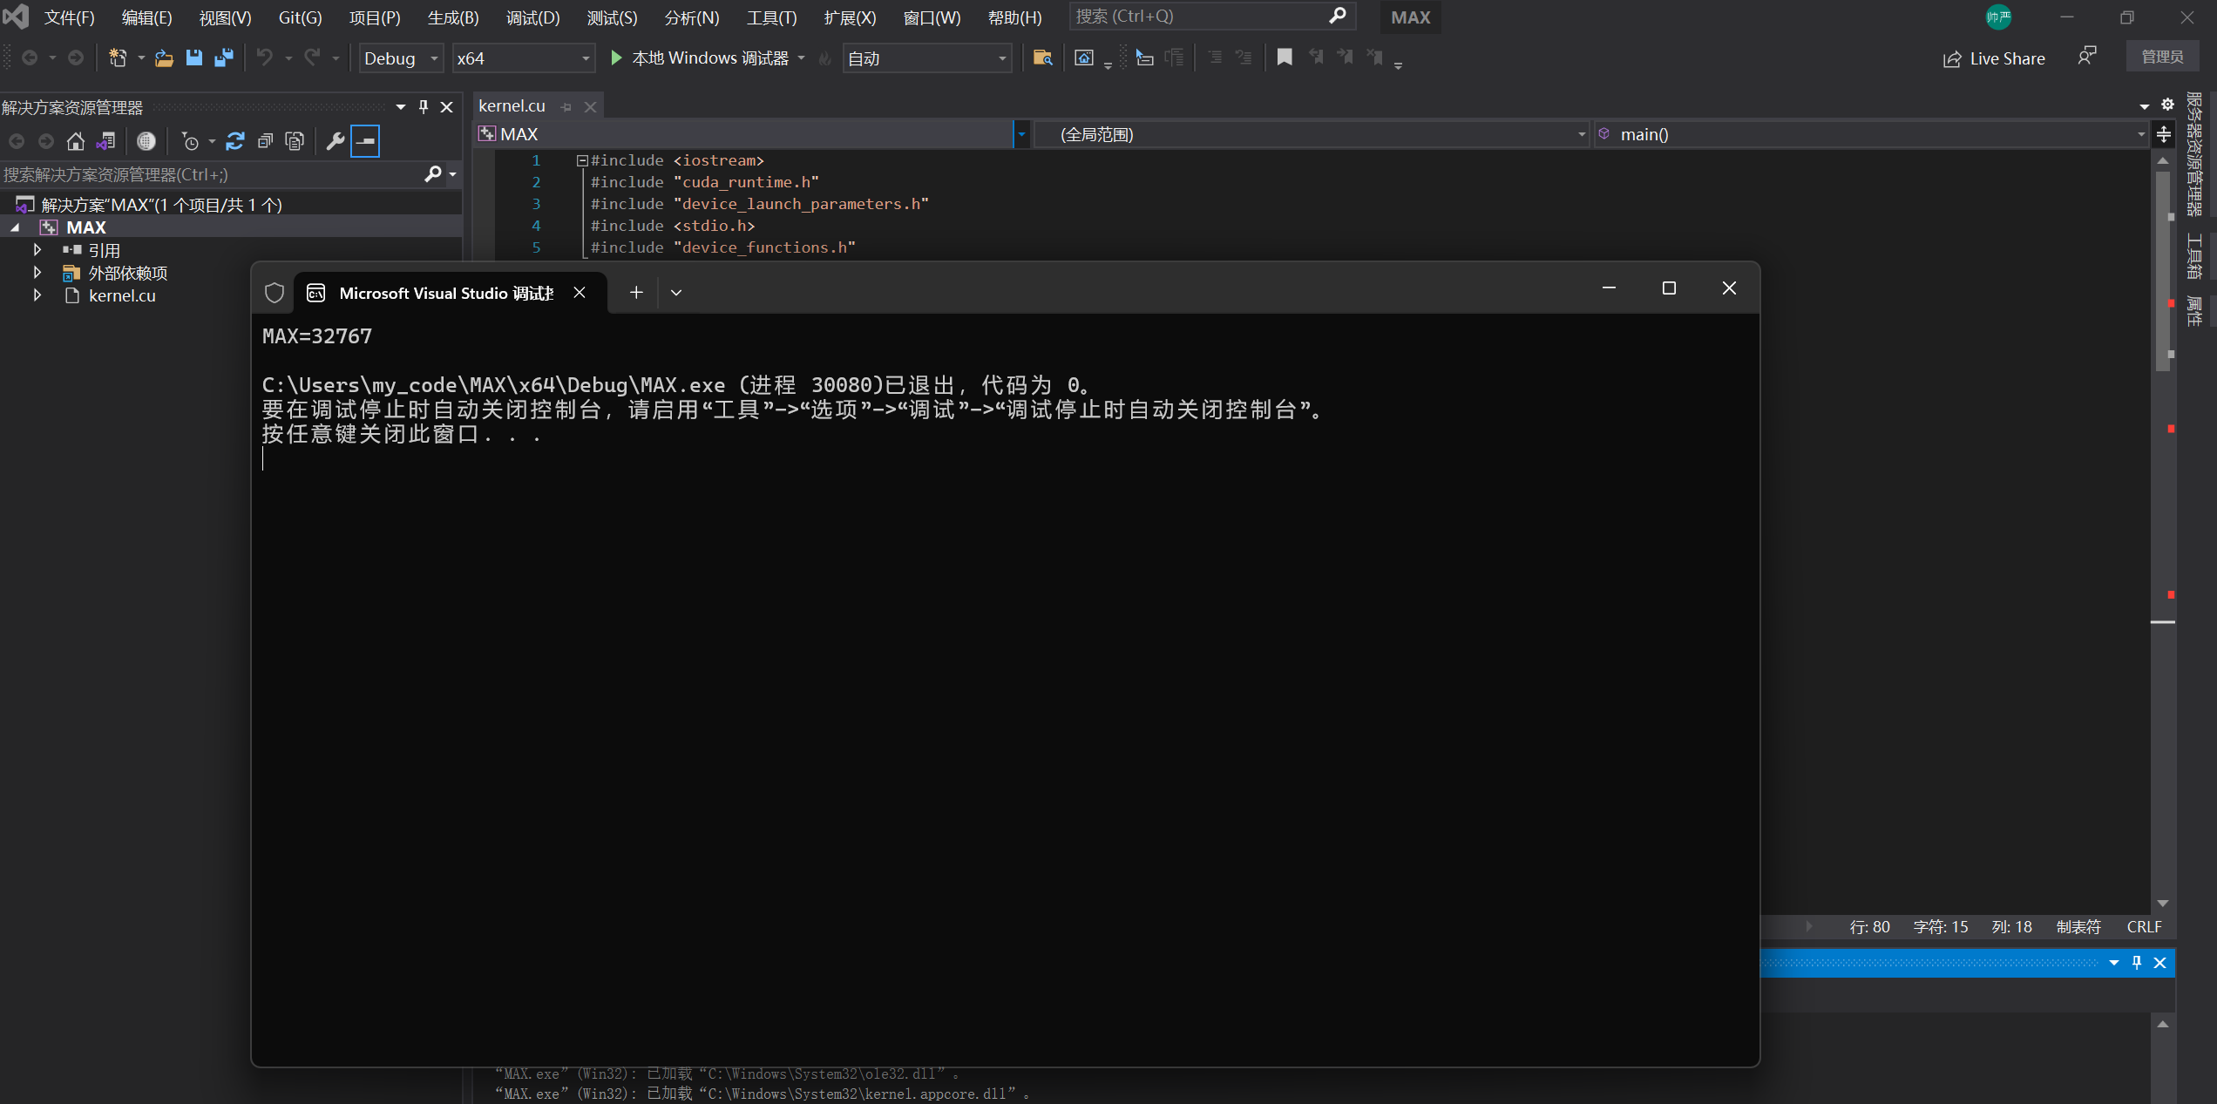Viewport: 2217px width, 1104px height.
Task: Select the x64 platform dropdown
Action: [x=520, y=58]
